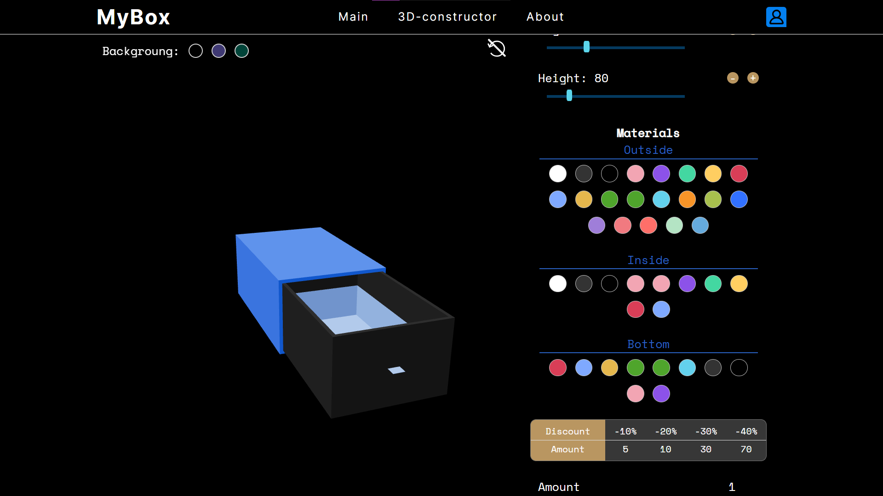
Task: Click the plus button to increase Height
Action: pyautogui.click(x=753, y=78)
